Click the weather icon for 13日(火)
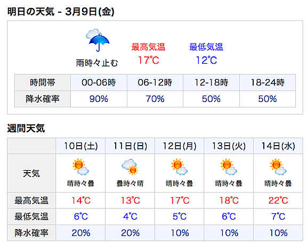Screen dimensions: 307x245 229,167
